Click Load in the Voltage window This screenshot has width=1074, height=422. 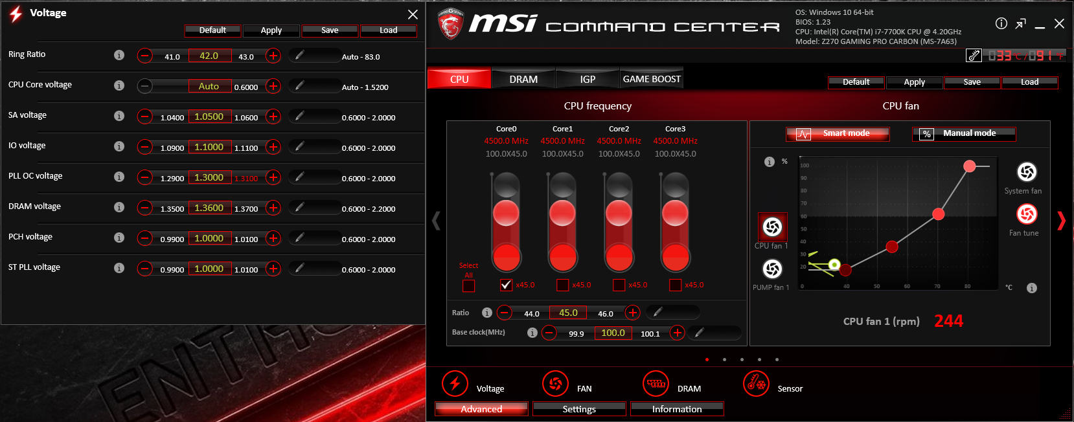pos(389,30)
